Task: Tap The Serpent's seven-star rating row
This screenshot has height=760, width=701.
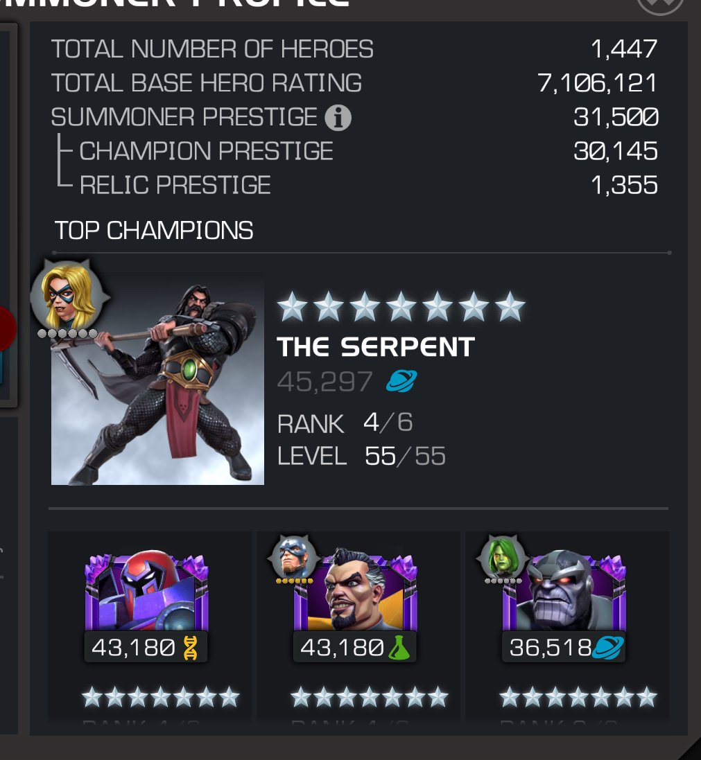Action: point(401,307)
